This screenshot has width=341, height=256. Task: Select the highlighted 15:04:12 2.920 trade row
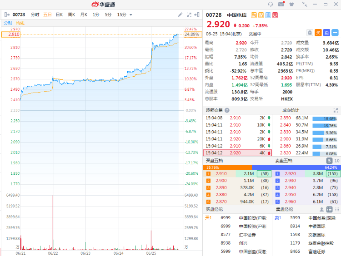tap(237, 153)
